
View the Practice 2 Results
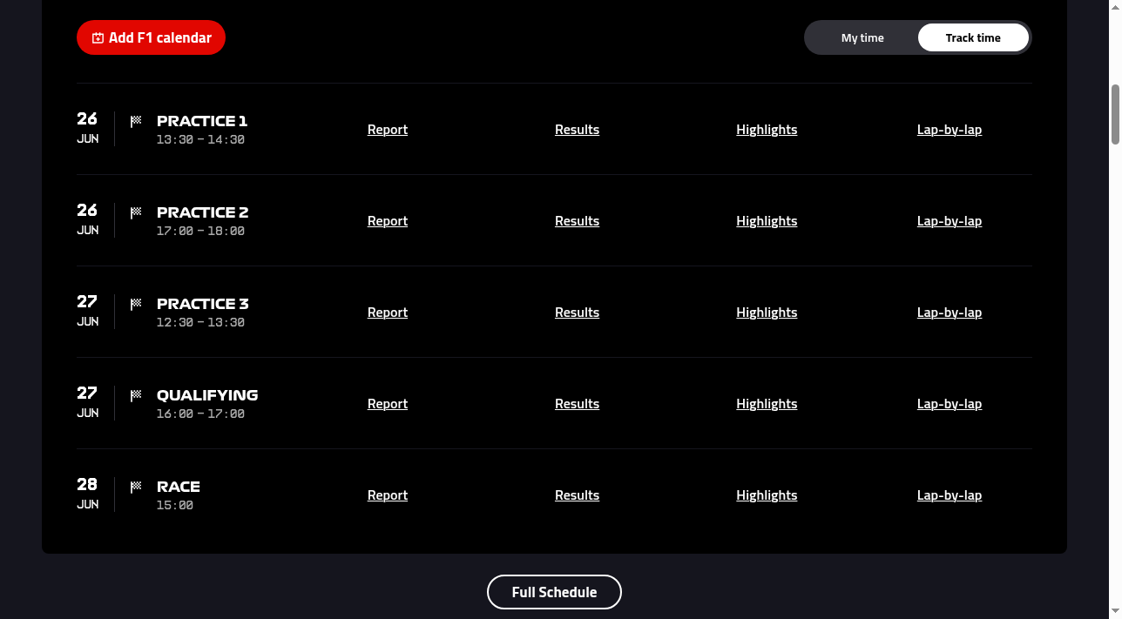coord(577,221)
